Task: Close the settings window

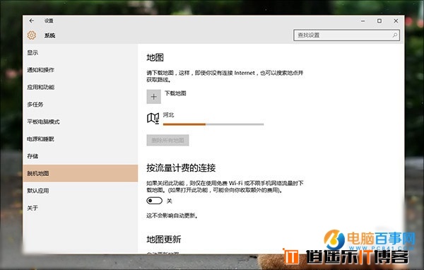Action: click(x=396, y=20)
